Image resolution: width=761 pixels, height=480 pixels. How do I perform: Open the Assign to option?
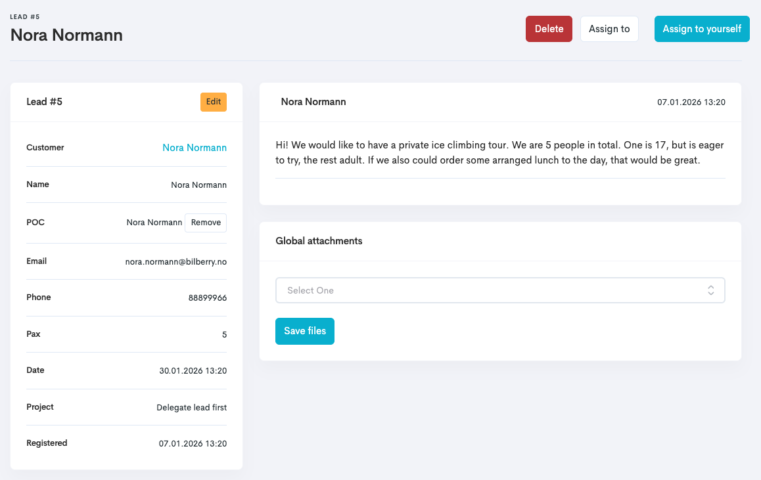[609, 29]
